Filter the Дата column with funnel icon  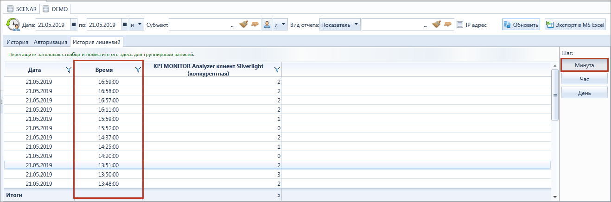click(x=68, y=69)
